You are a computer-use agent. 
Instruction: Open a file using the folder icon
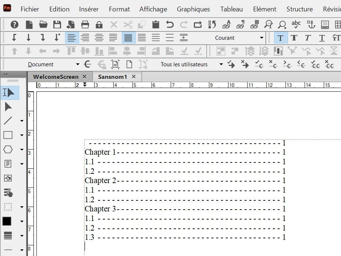coord(43,25)
